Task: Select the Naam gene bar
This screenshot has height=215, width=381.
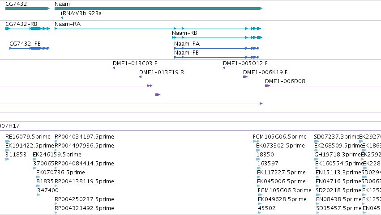Action: click(158, 8)
